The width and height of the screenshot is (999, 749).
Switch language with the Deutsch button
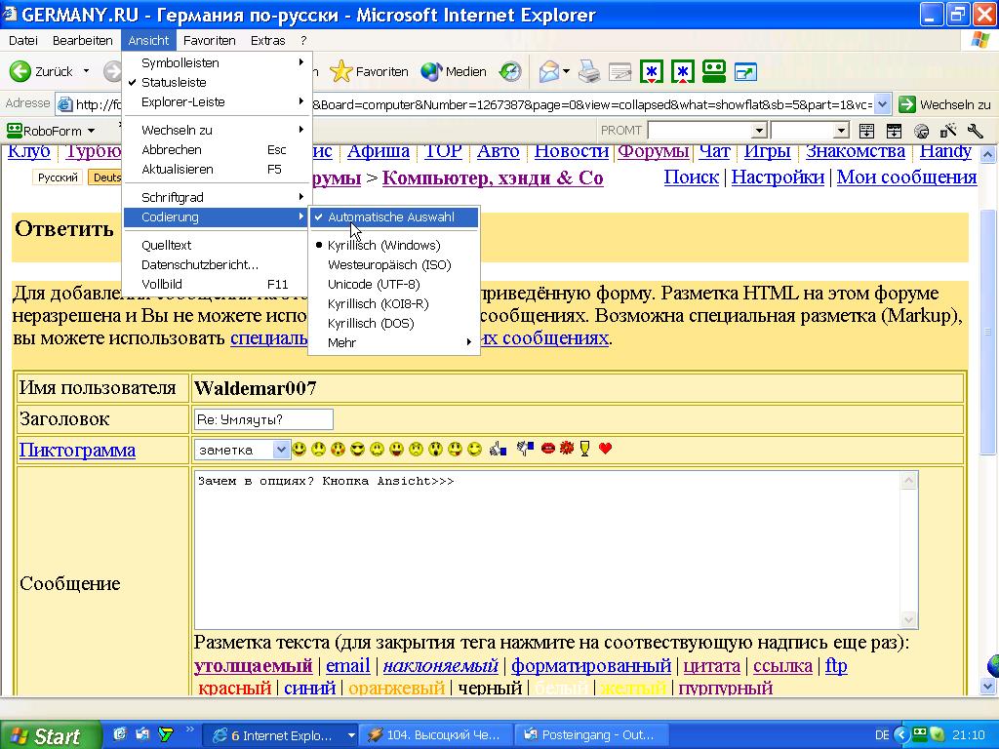pos(105,177)
